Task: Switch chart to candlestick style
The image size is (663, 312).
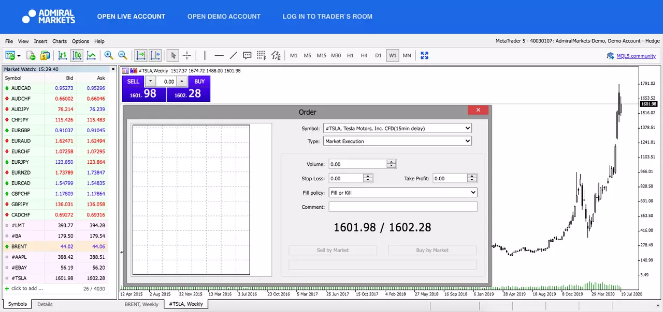Action: (x=77, y=55)
